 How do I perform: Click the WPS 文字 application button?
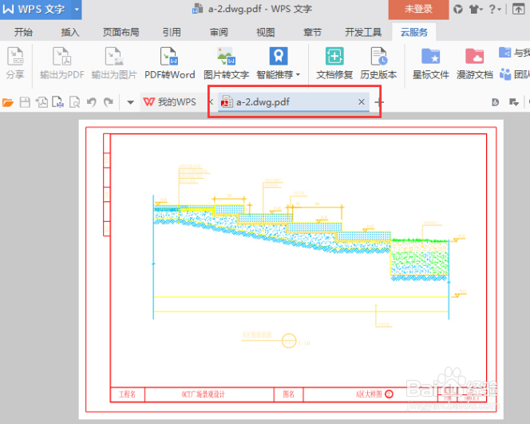tap(35, 9)
